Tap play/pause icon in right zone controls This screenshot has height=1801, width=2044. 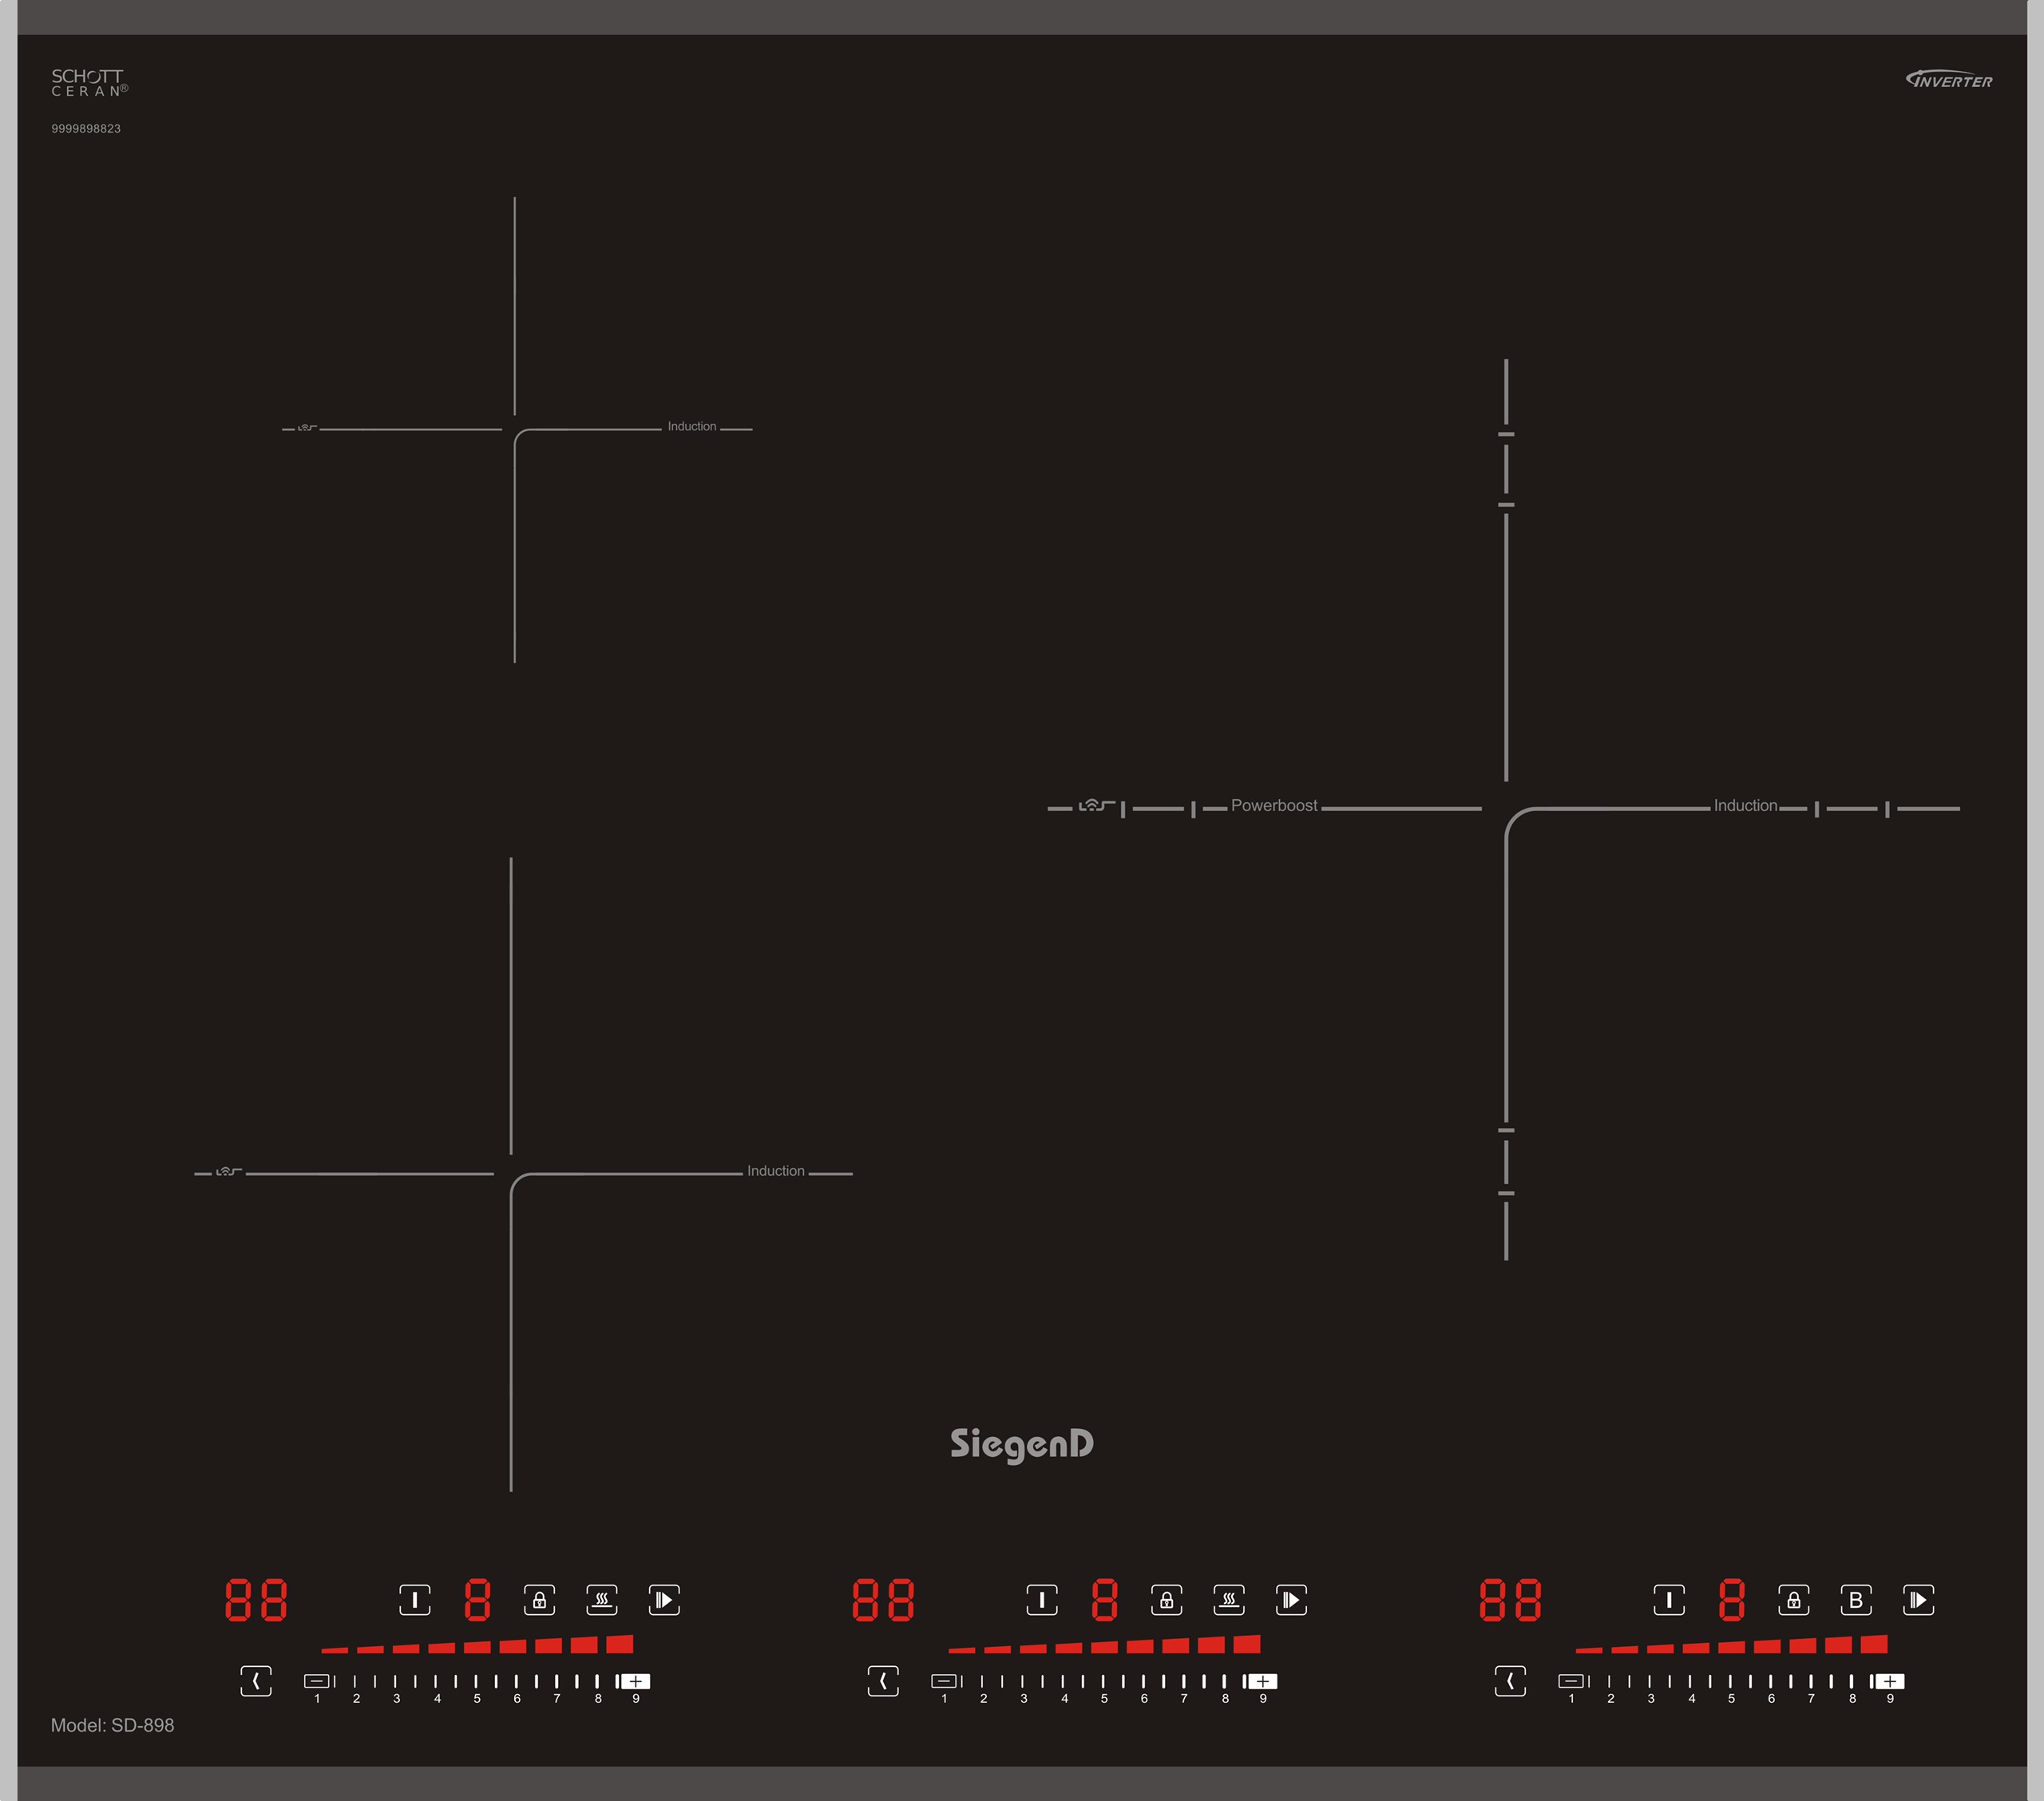click(x=1918, y=1600)
